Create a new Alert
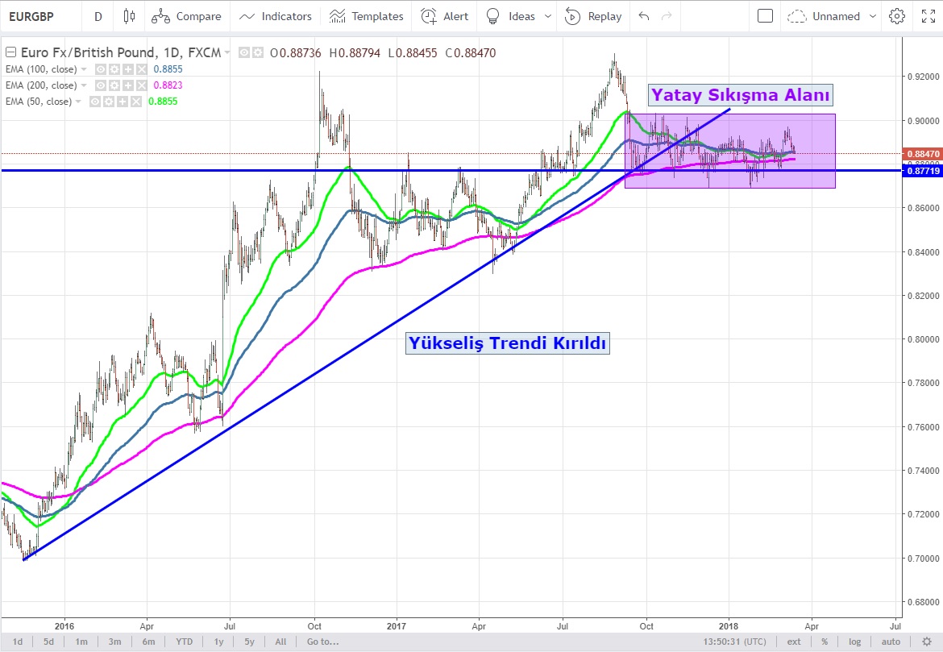Screen dimensions: 943x652 point(445,16)
